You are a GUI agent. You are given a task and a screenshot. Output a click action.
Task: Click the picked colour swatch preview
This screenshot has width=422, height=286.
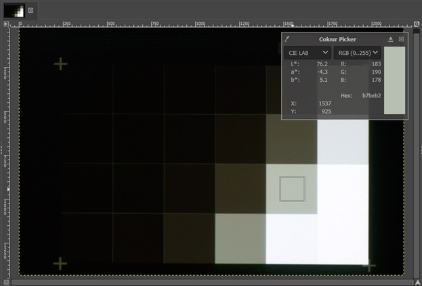(x=394, y=80)
